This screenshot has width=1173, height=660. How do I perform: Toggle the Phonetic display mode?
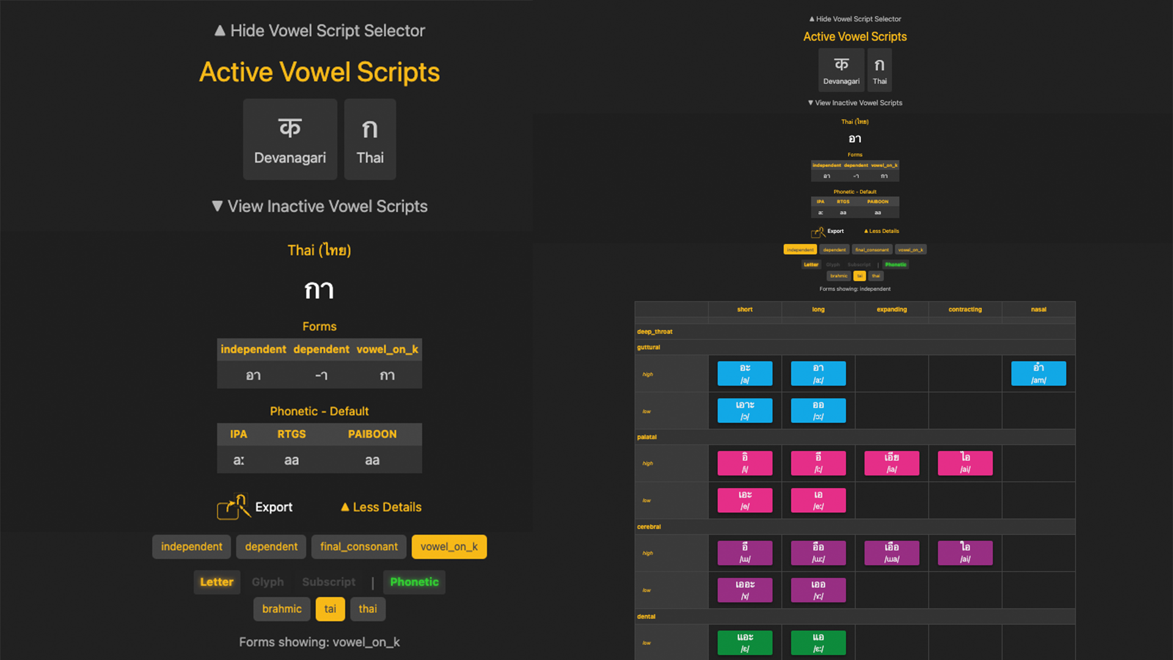coord(414,581)
